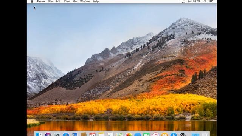This screenshot has height=136, width=242.
Task: Open the Trash in the Dock
Action: click(x=204, y=134)
